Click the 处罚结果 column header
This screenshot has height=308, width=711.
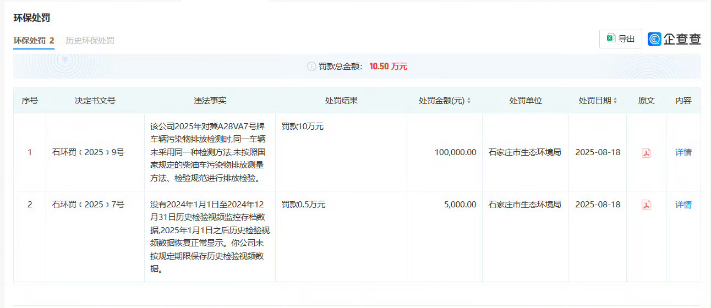[x=341, y=101]
